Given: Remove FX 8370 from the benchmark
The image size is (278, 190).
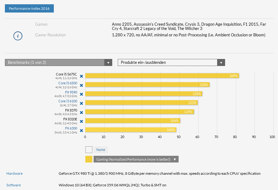Looking at the screenshot, I should [81, 112].
